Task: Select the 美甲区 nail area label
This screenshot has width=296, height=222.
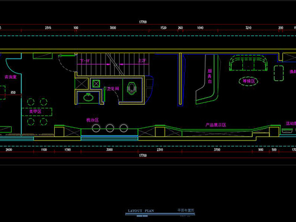Action: [x=35, y=112]
